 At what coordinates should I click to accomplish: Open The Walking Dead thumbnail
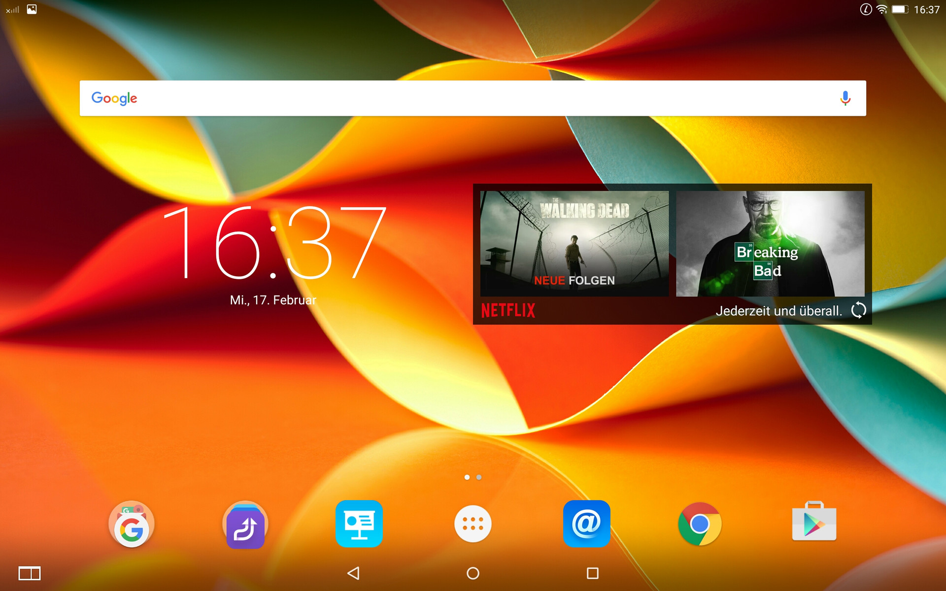point(574,243)
